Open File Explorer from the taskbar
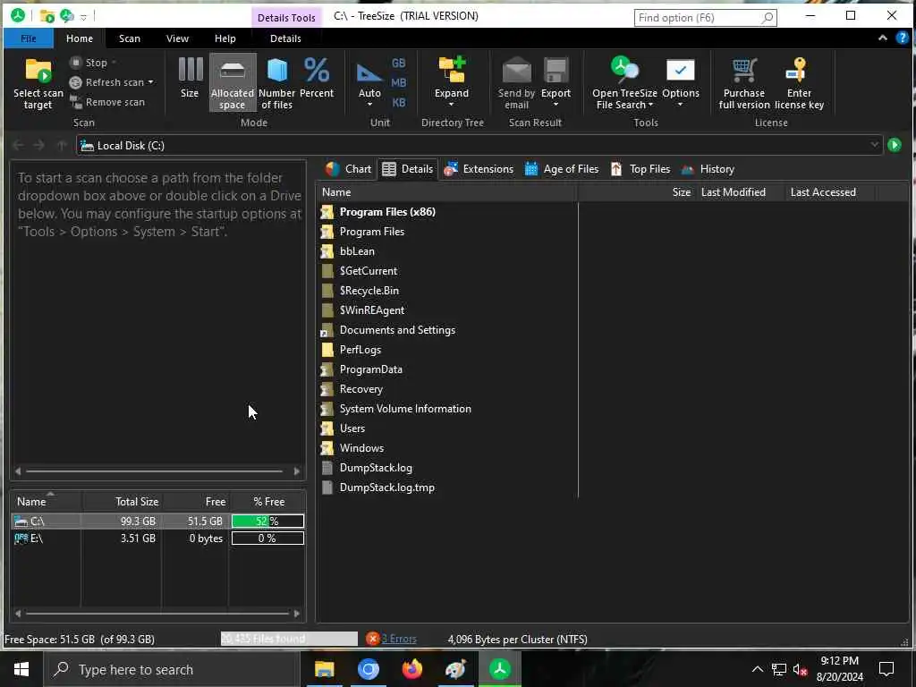 [x=324, y=669]
